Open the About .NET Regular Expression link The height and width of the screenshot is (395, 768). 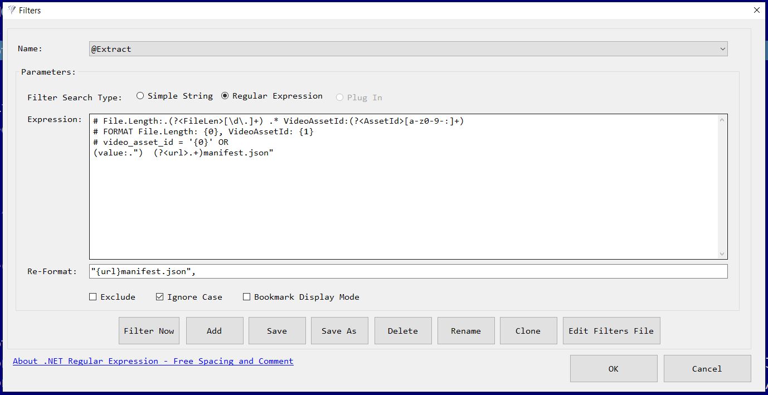(x=153, y=361)
